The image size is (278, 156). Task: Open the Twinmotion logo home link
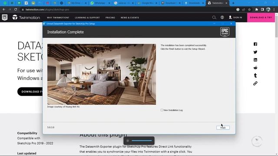[26, 17]
